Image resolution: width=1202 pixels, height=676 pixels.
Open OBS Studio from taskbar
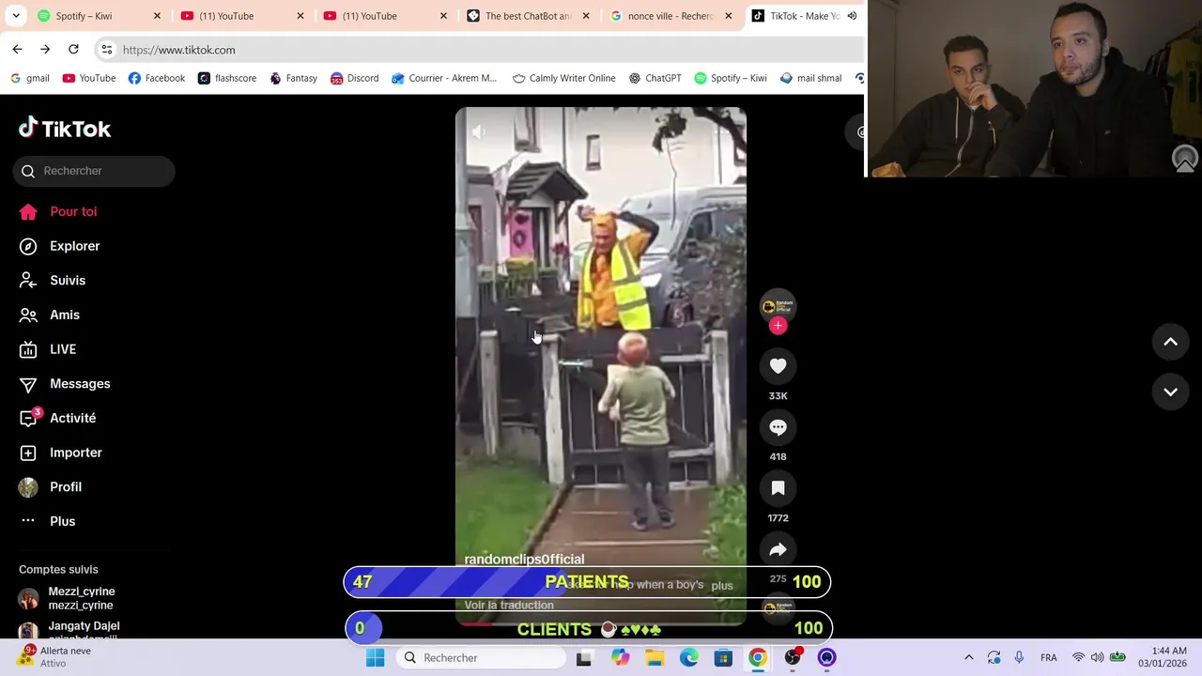pyautogui.click(x=793, y=657)
